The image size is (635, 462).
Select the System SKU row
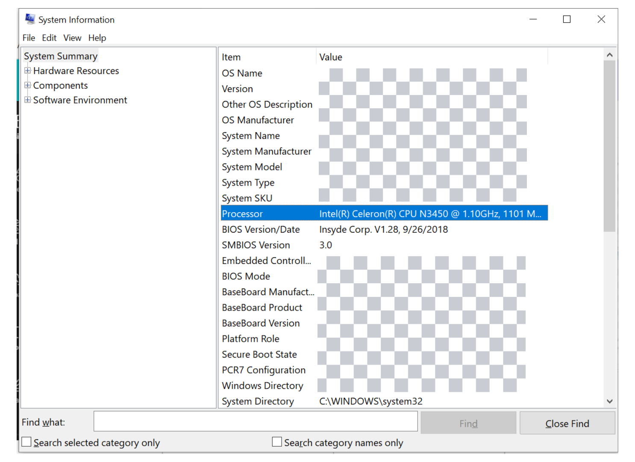[x=384, y=198]
